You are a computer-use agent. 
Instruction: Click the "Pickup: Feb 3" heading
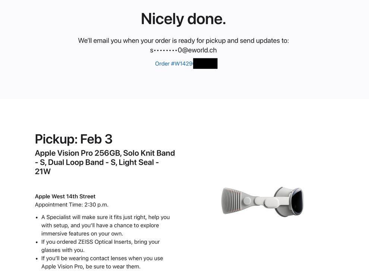point(73,139)
